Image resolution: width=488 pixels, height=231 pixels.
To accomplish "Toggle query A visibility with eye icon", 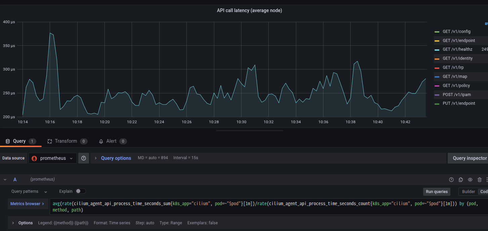I will [470, 180].
